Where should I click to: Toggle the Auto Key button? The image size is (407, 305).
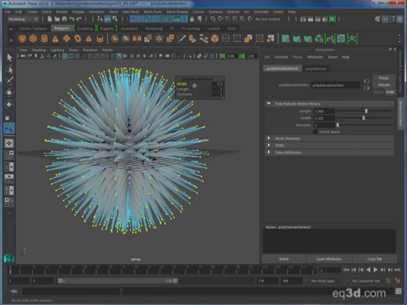point(388,281)
